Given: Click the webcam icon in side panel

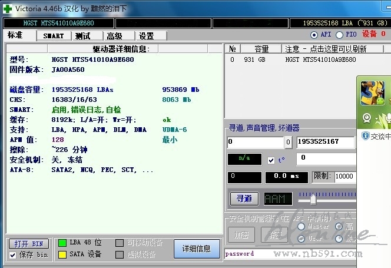Looking at the screenshot, I should point(367,117).
